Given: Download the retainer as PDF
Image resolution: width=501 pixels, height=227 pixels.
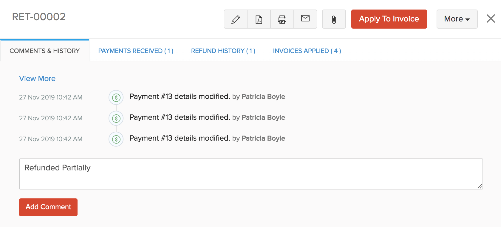Looking at the screenshot, I should coord(259,19).
